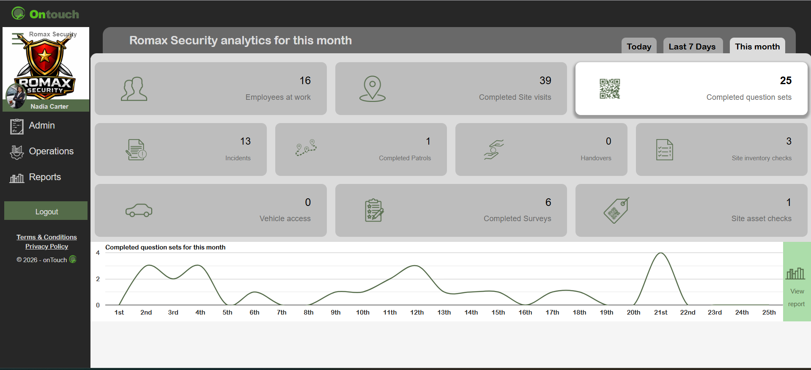Click the Site asset checks tag icon

pyautogui.click(x=616, y=210)
